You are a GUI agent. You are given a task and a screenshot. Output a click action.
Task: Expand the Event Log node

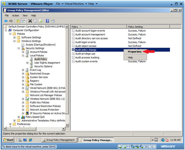click(23, 70)
